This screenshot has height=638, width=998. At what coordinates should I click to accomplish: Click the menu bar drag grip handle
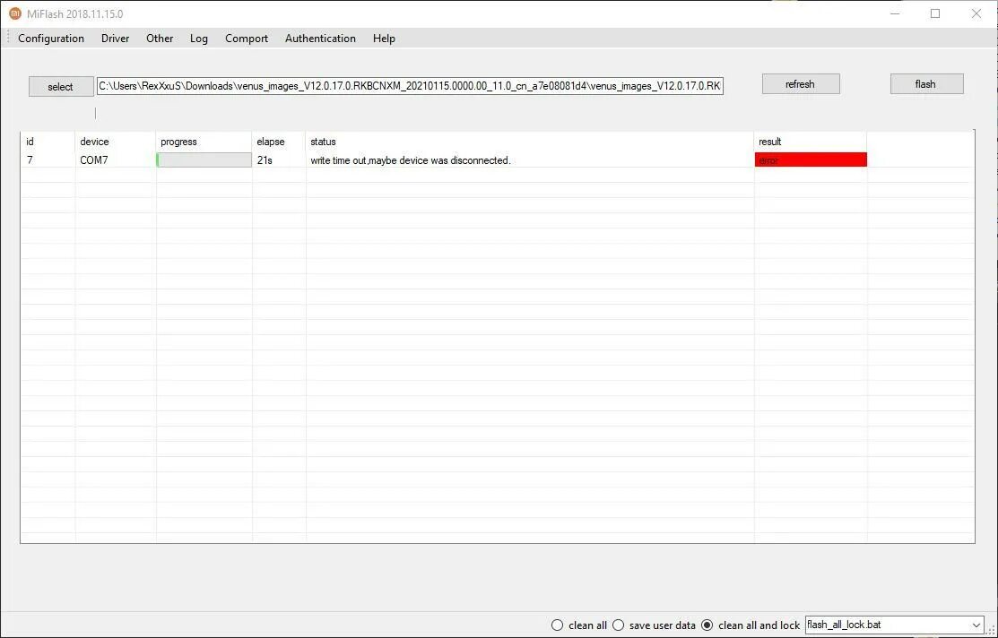(x=8, y=39)
